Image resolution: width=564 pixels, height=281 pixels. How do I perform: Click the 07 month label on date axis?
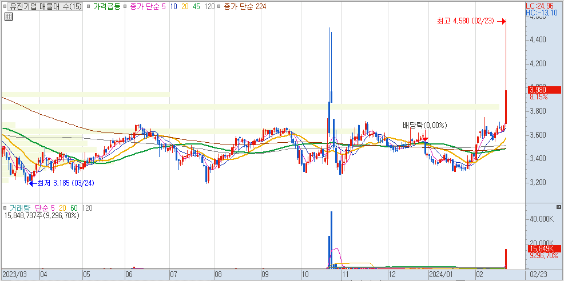(173, 274)
